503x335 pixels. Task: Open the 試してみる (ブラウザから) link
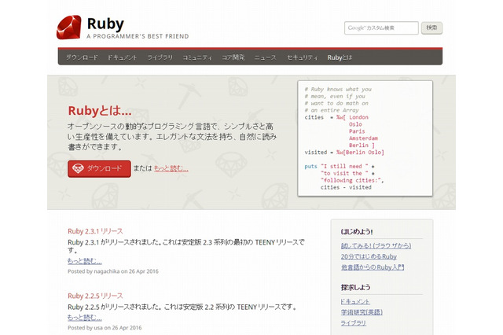[x=376, y=245]
